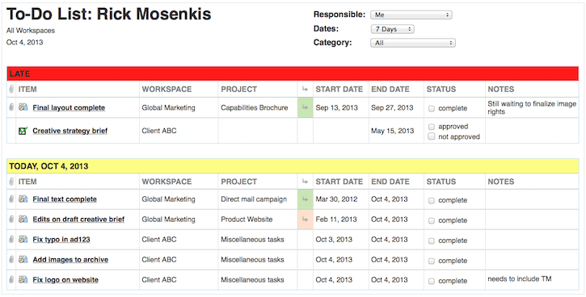The height and width of the screenshot is (297, 586).
Task: Open the Responsible dropdown set to Me
Action: [411, 15]
